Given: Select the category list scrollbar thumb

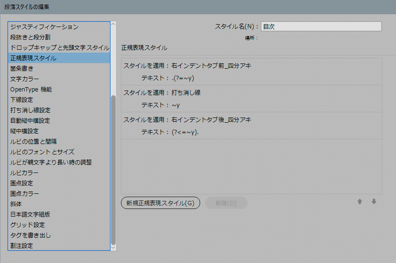Looking at the screenshot, I should 113,170.
